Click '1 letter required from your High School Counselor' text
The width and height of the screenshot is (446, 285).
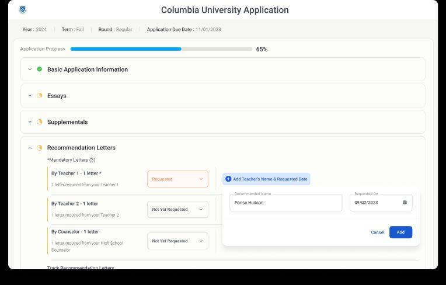pyautogui.click(x=87, y=246)
